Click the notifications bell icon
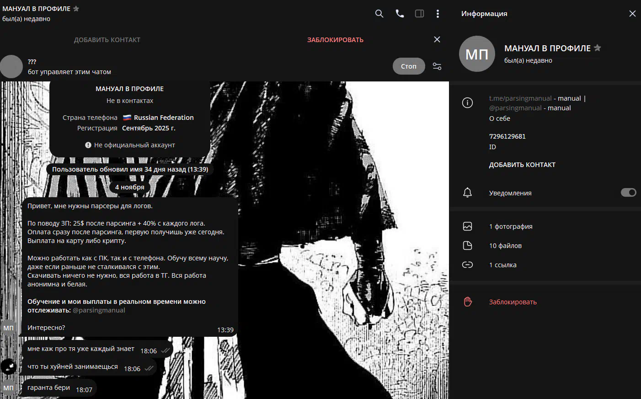 pos(467,193)
